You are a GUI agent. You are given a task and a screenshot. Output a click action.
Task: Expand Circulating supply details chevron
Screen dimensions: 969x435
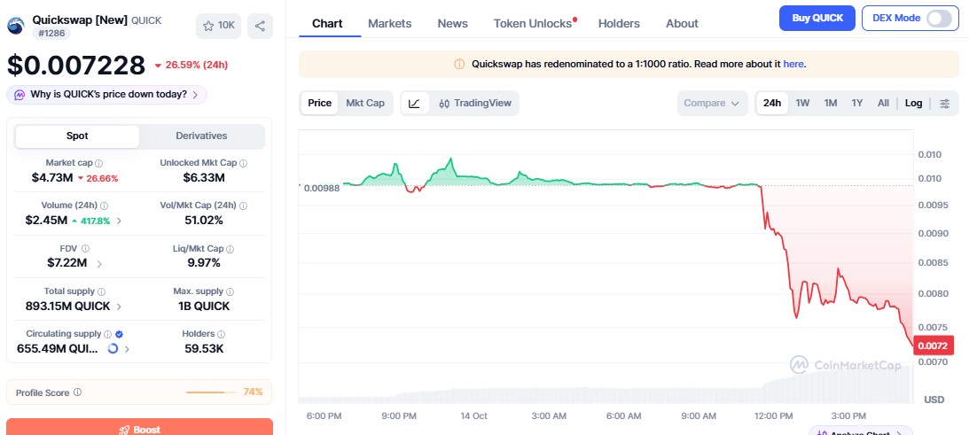[128, 349]
